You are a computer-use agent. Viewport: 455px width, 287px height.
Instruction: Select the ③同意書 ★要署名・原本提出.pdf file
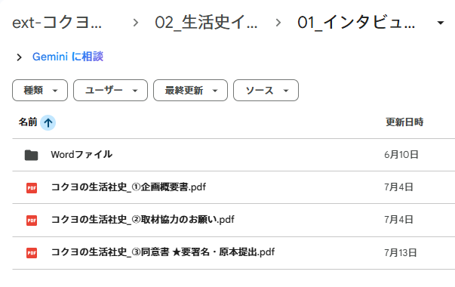click(x=163, y=252)
